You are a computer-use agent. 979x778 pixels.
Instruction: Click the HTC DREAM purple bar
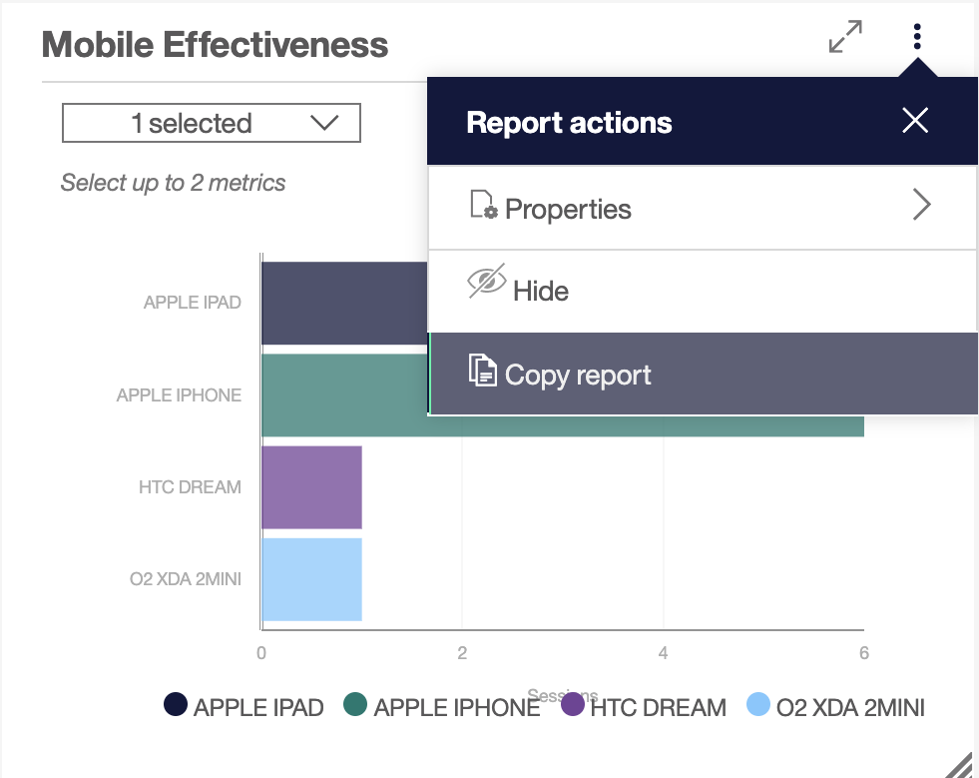point(311,487)
